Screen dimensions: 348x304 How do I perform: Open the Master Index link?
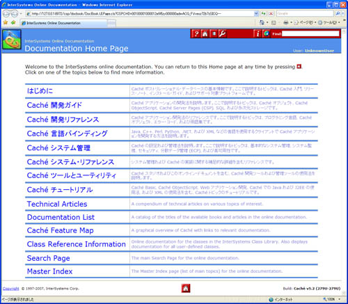pyautogui.click(x=49, y=271)
